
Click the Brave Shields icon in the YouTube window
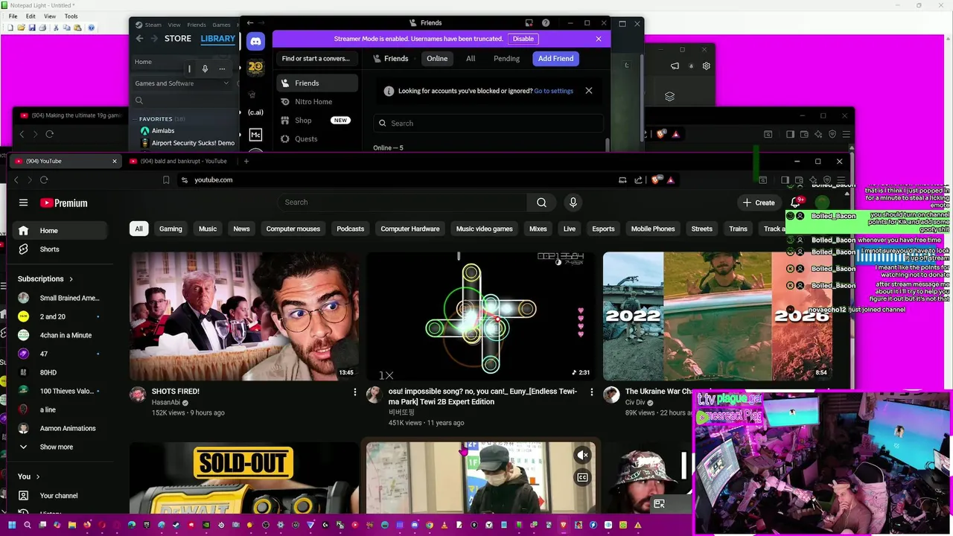[x=656, y=179]
